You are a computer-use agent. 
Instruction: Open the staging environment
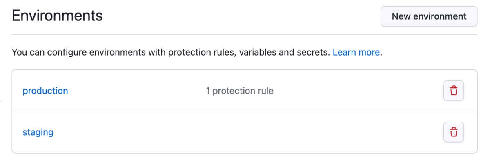pos(38,132)
